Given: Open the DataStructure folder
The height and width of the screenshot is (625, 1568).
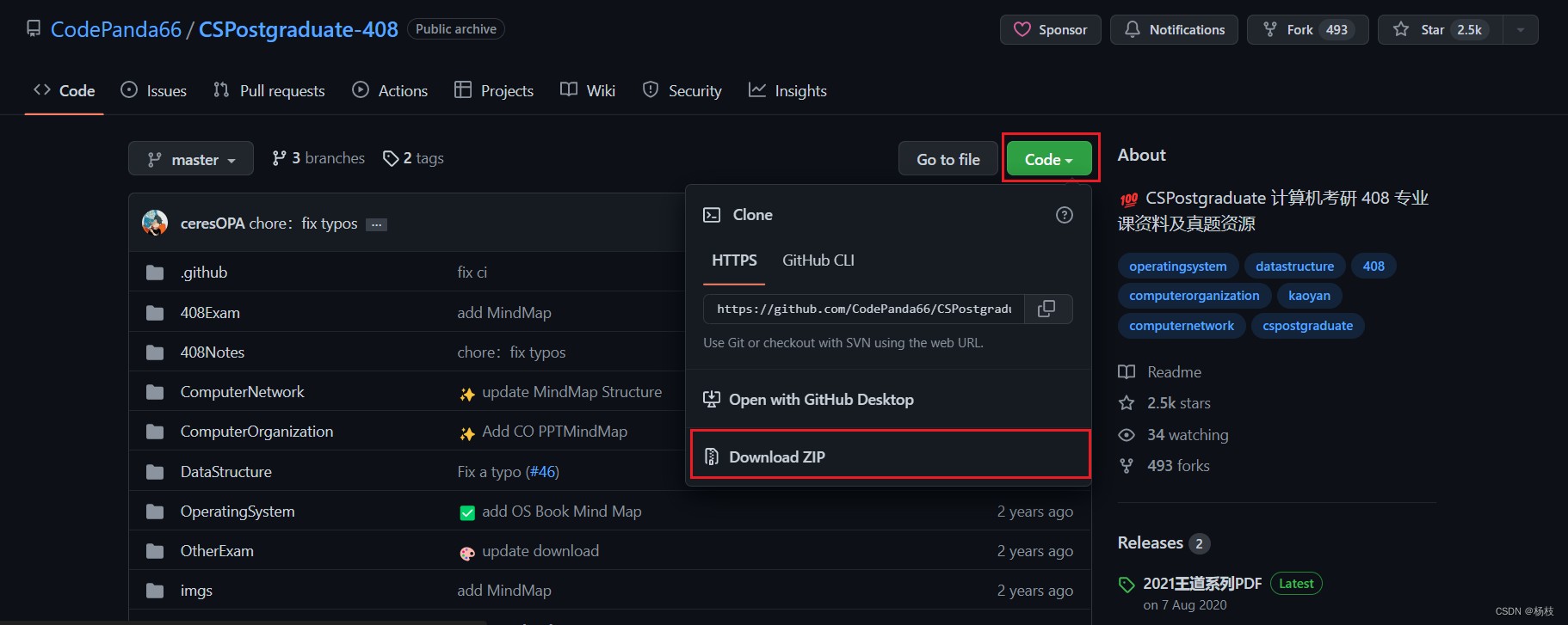Looking at the screenshot, I should pos(226,472).
